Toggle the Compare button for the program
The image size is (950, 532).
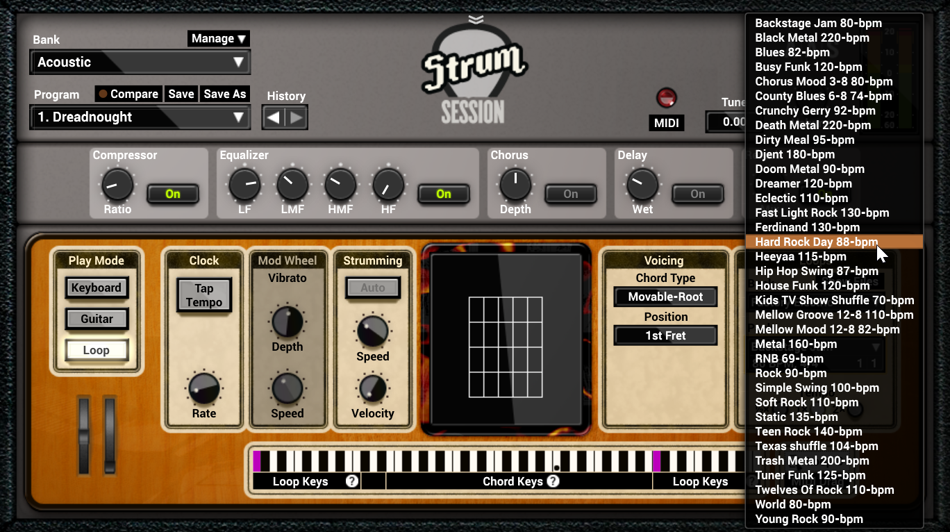click(128, 94)
